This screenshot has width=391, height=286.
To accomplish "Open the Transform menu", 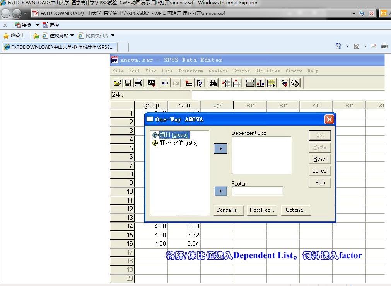I will pos(191,71).
